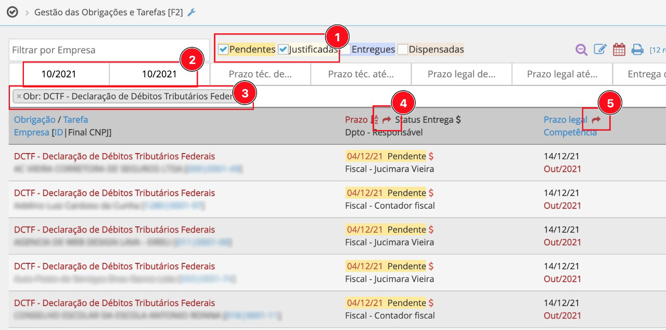Open the red calendar icon
This screenshot has width=666, height=330.
[619, 50]
